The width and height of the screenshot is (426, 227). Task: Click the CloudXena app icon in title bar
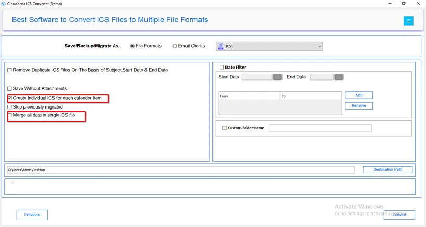(3, 4)
